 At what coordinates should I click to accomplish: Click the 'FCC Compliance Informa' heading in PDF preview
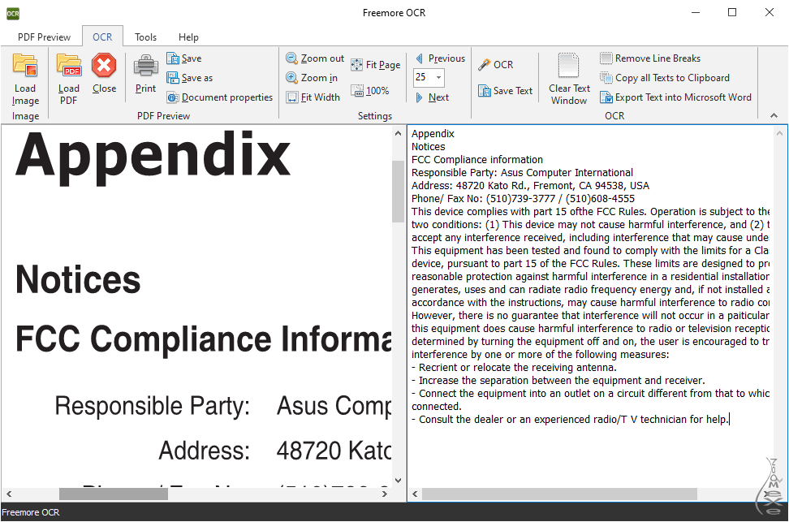point(203,339)
